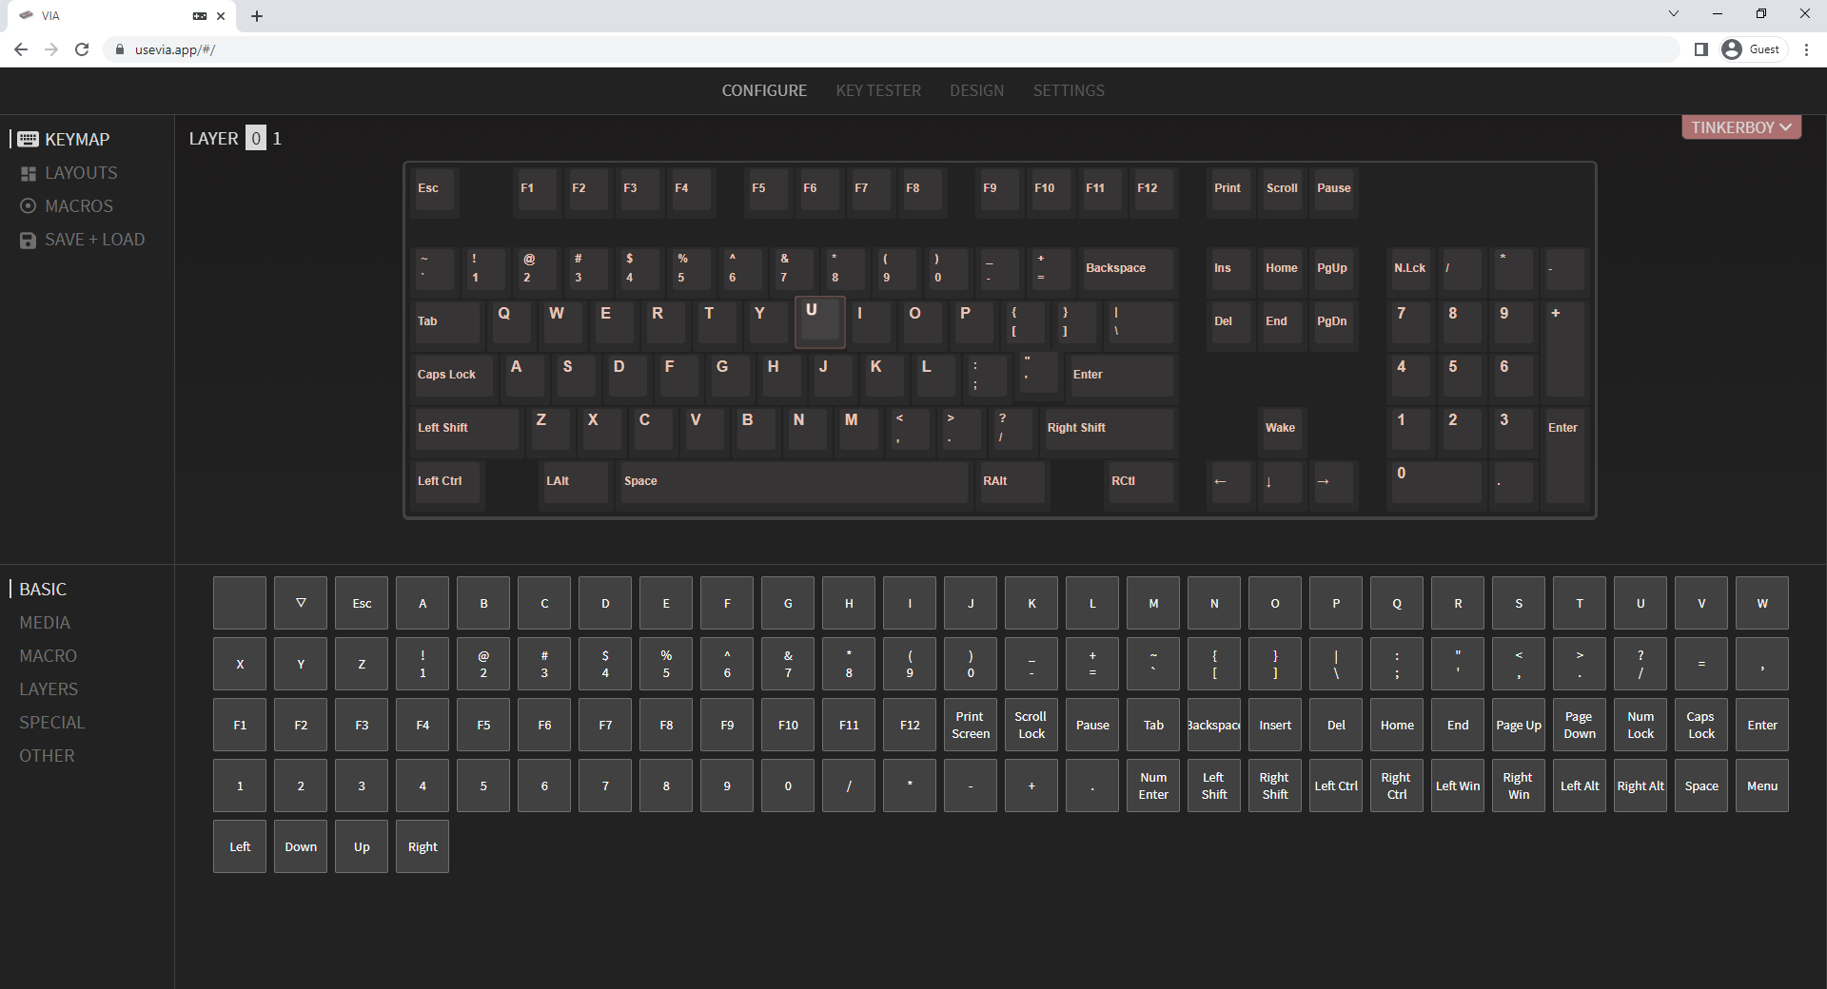
Task: Select the Esc key on the keyboard layout
Action: 436,191
